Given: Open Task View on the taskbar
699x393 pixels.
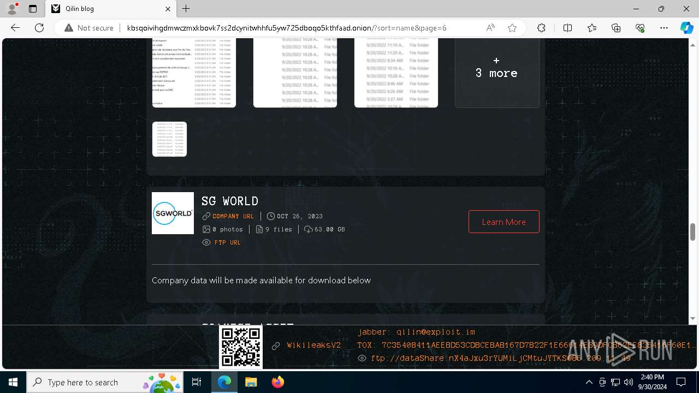Looking at the screenshot, I should pyautogui.click(x=197, y=382).
